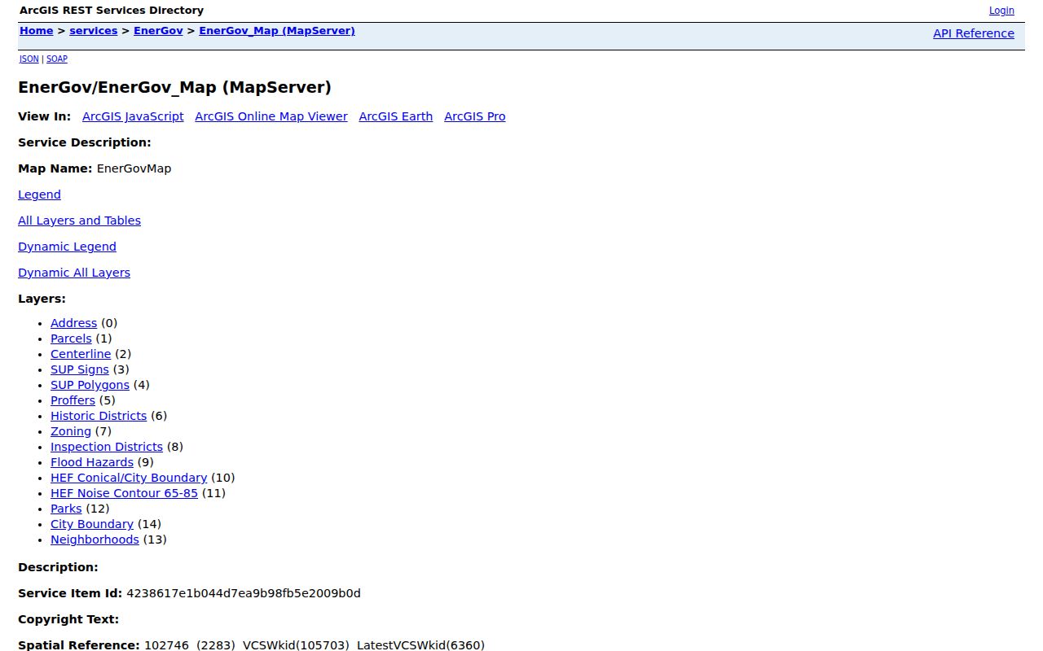The height and width of the screenshot is (651, 1043).
Task: Click the EnerGov/EnerGov_Map (MapServer) heading
Action: 174,87
